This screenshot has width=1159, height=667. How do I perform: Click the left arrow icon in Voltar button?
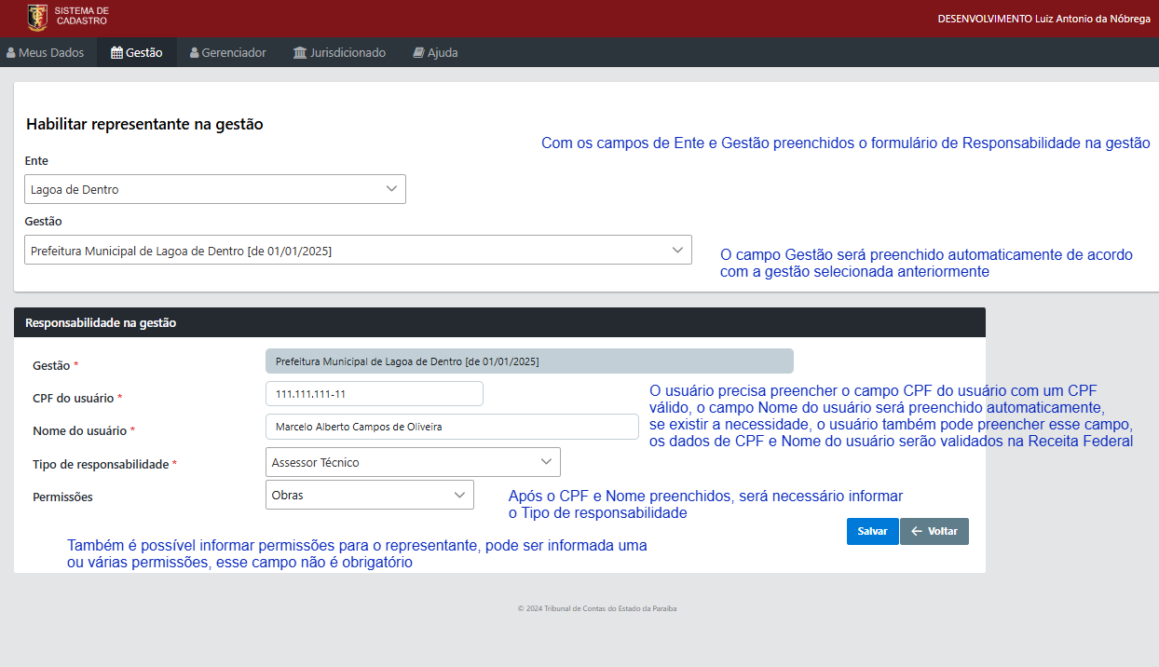pos(917,531)
